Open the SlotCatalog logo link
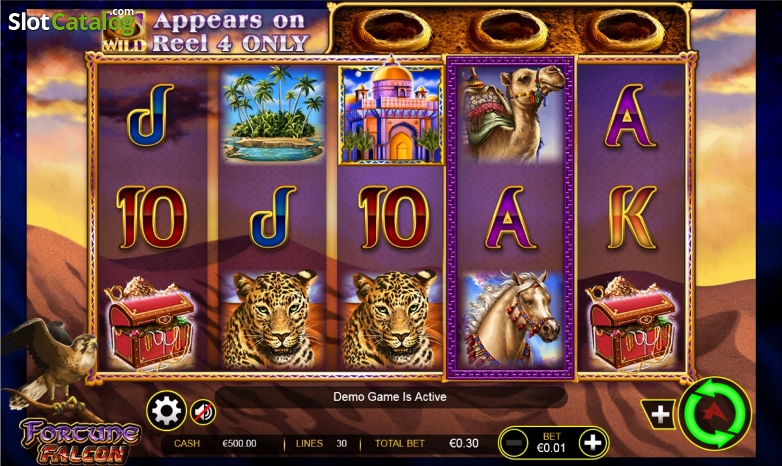Screen dimensions: 782x466 click(72, 21)
